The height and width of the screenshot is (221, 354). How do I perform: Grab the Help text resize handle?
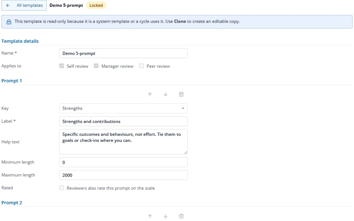point(186,153)
